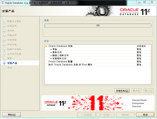Click the 安装程序文件 status row

pos(98,58)
